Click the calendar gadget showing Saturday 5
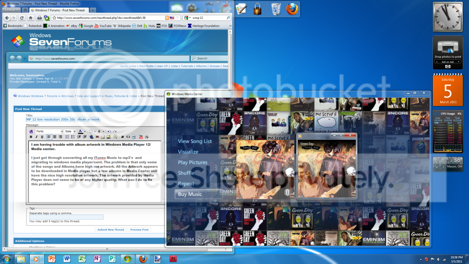 point(448,90)
